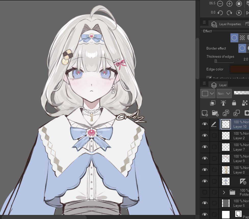Image resolution: width=249 pixels, height=219 pixels.
Task: Click the Layer 2 thumbnail
Action: [226, 136]
